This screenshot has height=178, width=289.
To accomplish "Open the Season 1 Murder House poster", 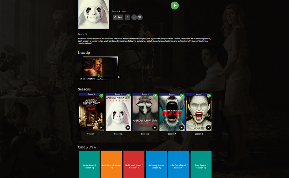I will (x=91, y=112).
